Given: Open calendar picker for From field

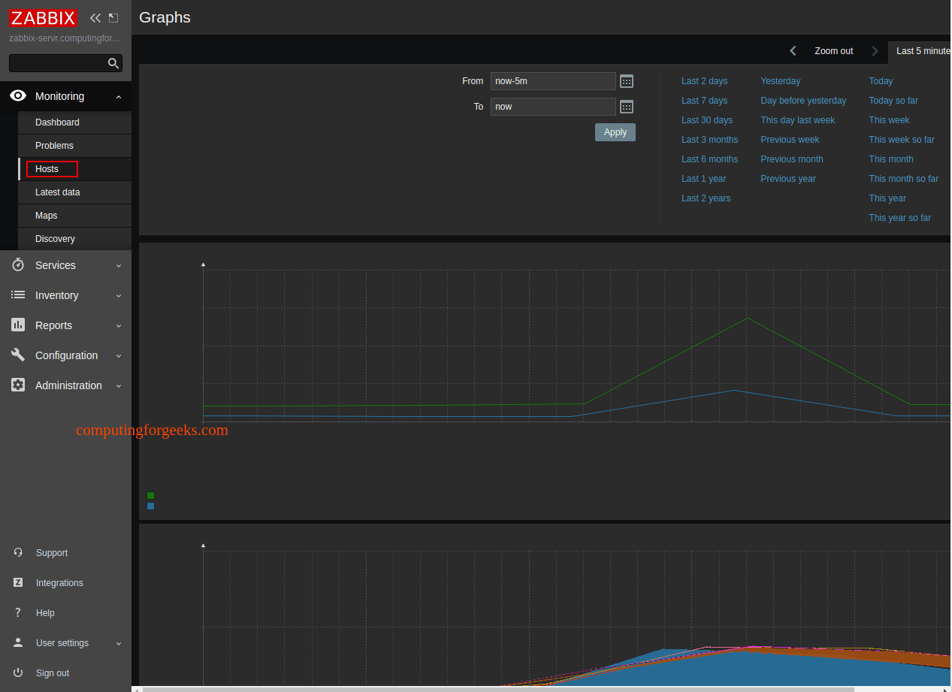Looking at the screenshot, I should [x=627, y=81].
